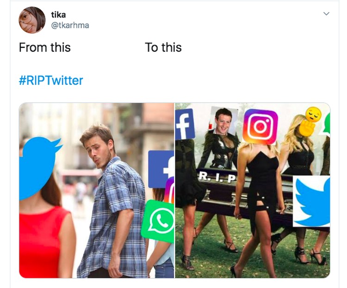Click the face pasted above the coffin
Image resolution: width=347 pixels, height=288 pixels.
(224, 121)
